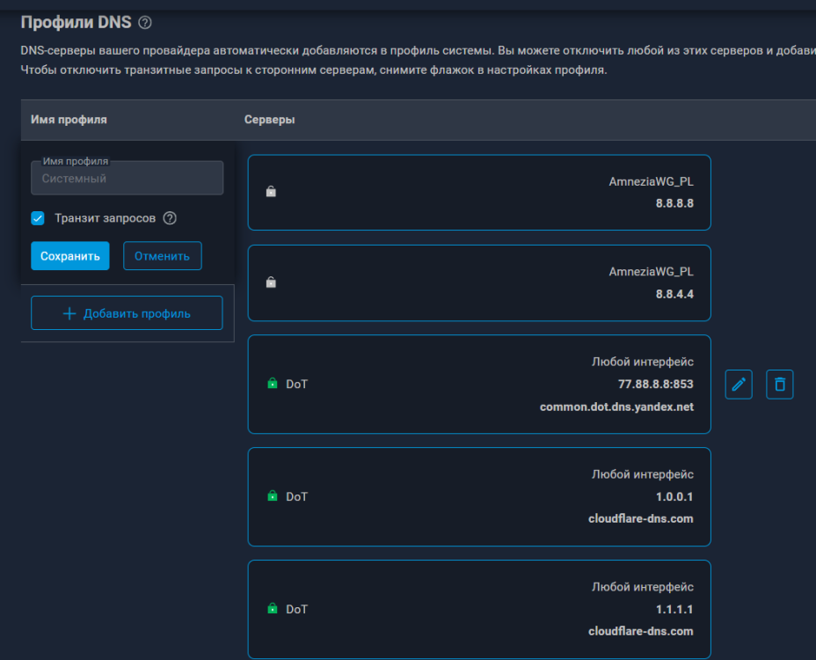The height and width of the screenshot is (660, 816).
Task: Click green lock on 1.1.1.1 card
Action: tap(272, 609)
